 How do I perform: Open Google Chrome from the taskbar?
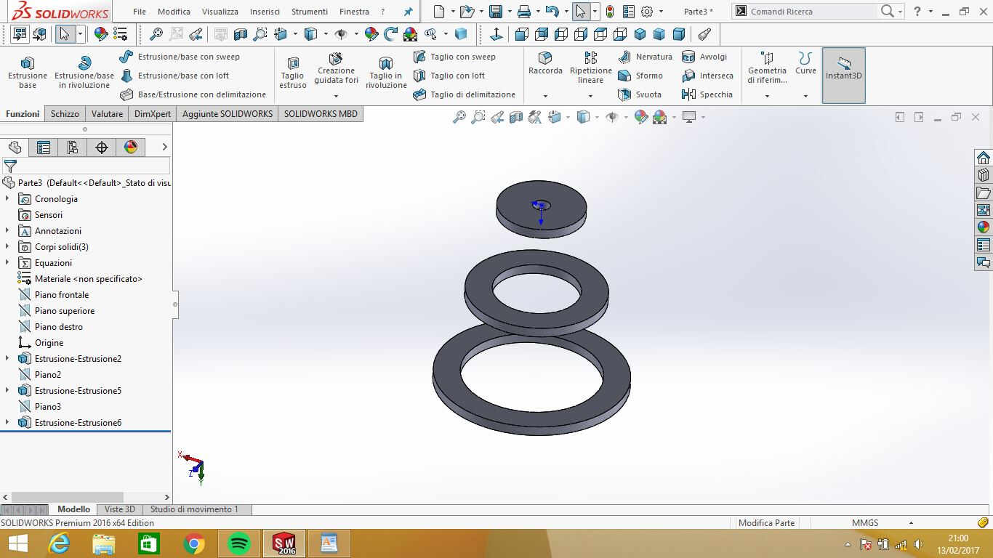point(194,543)
